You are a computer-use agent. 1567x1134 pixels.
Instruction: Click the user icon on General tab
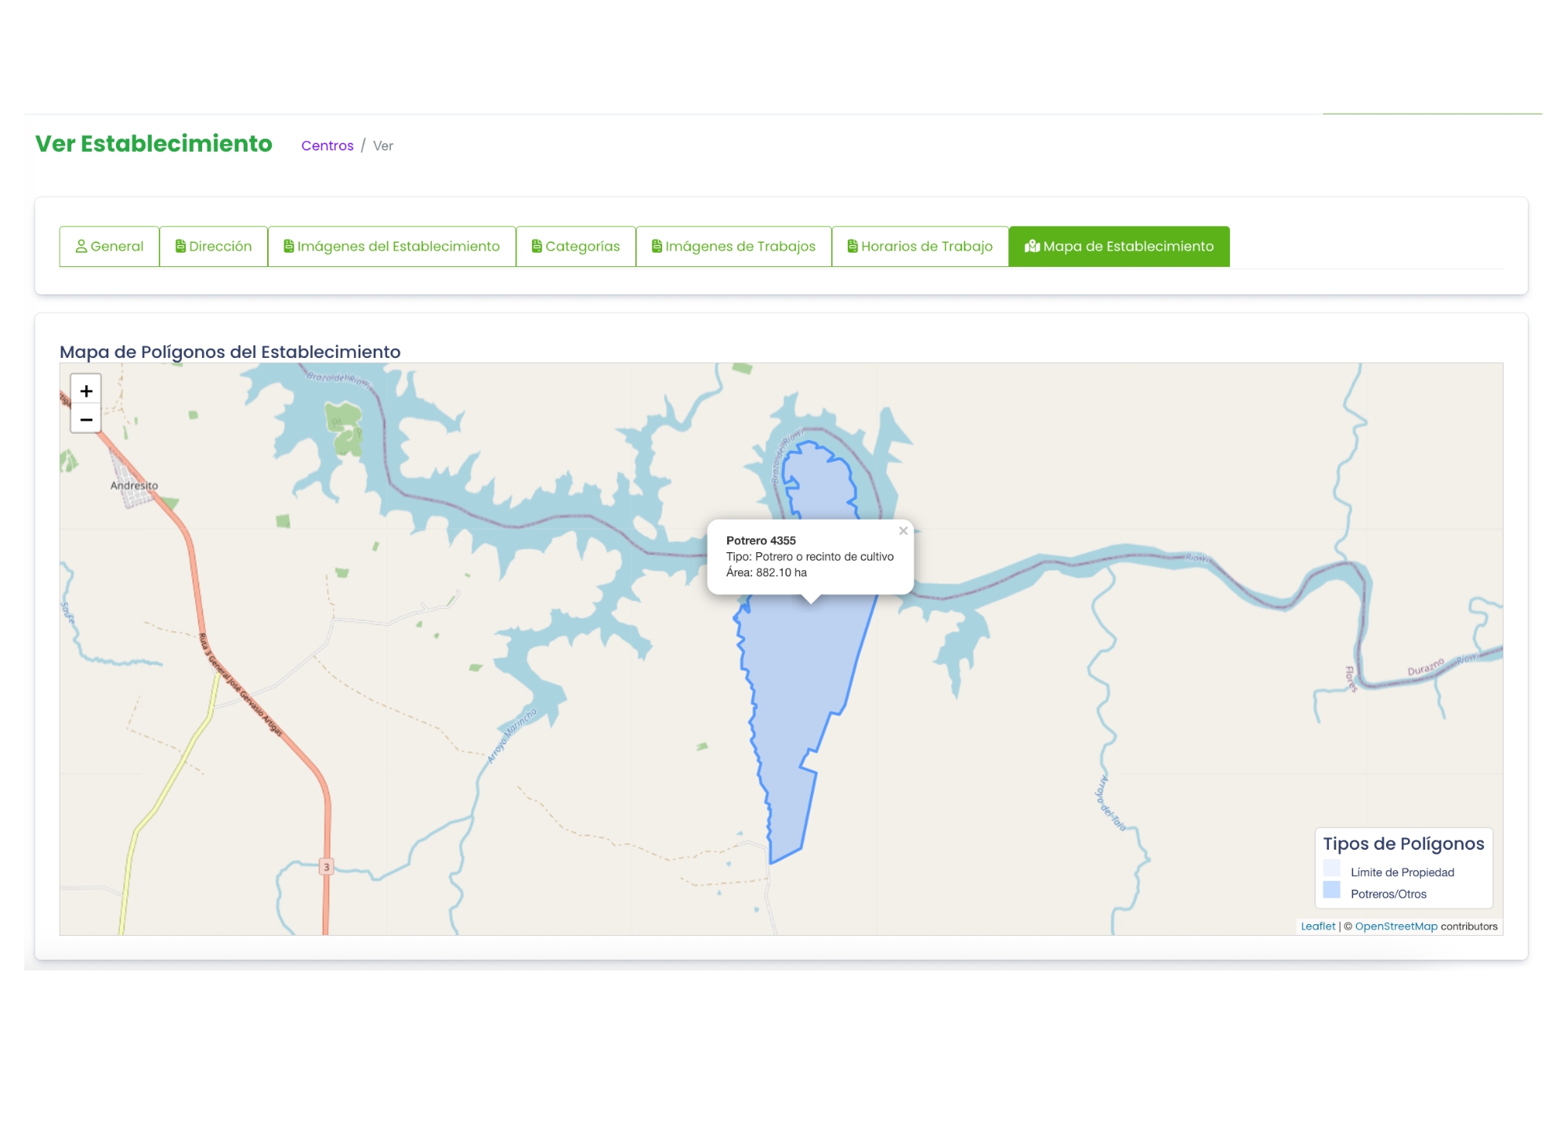81,246
